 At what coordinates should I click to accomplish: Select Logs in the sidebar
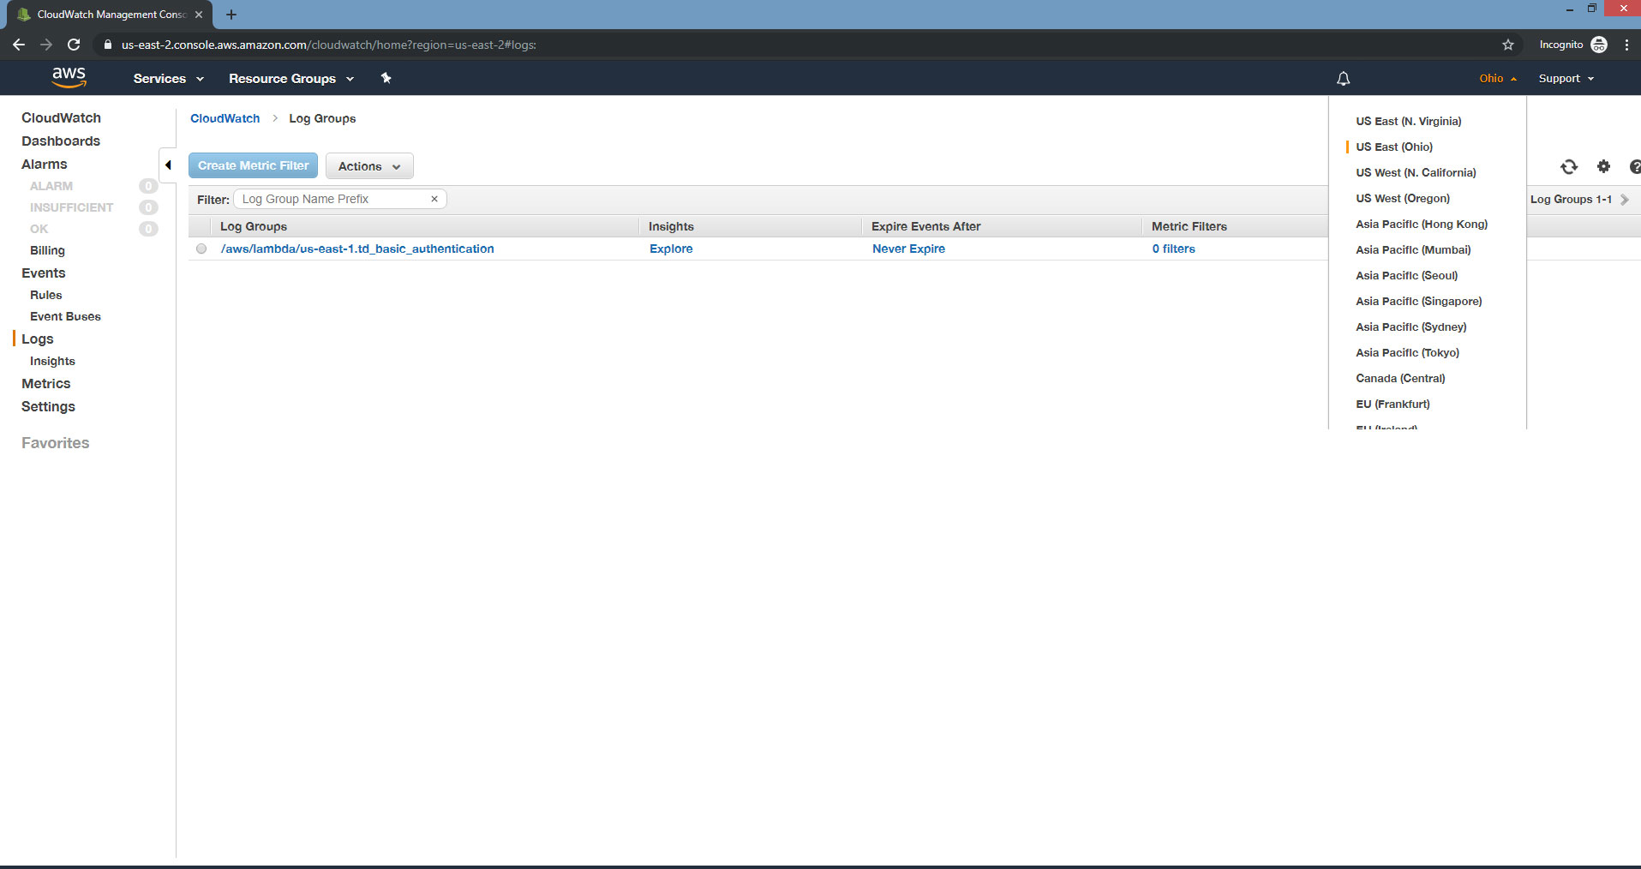[37, 339]
